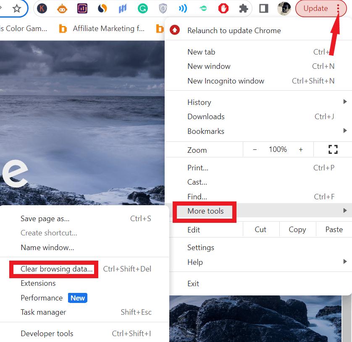Click the orange robot extension icon
The image size is (352, 342).
[62, 9]
